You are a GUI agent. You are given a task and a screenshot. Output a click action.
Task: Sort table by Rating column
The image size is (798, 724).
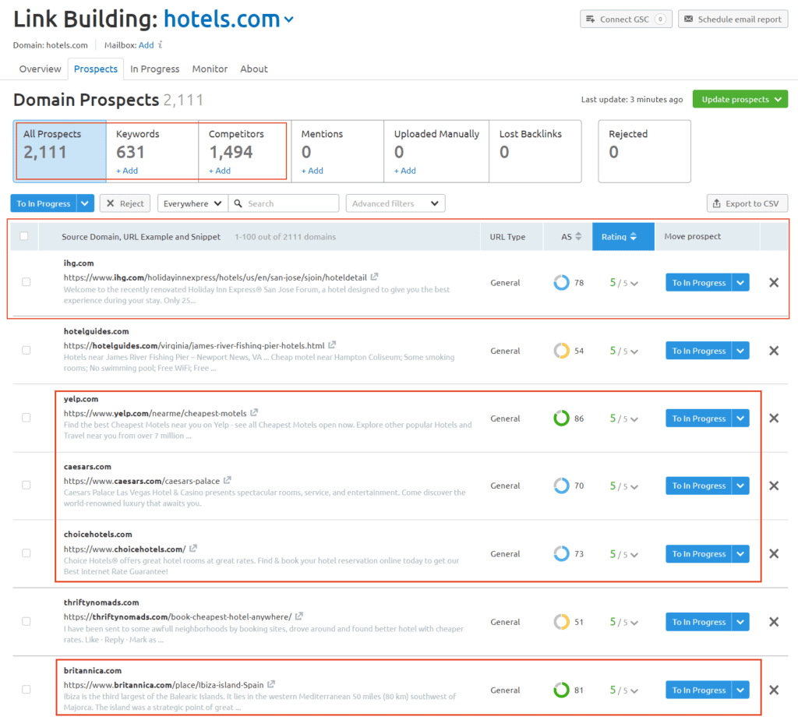pos(623,237)
